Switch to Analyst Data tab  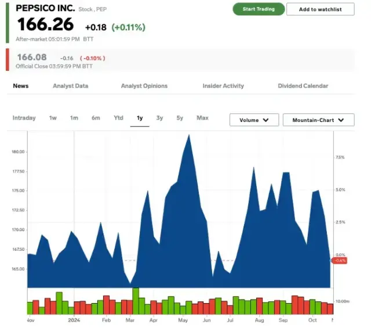[70, 86]
